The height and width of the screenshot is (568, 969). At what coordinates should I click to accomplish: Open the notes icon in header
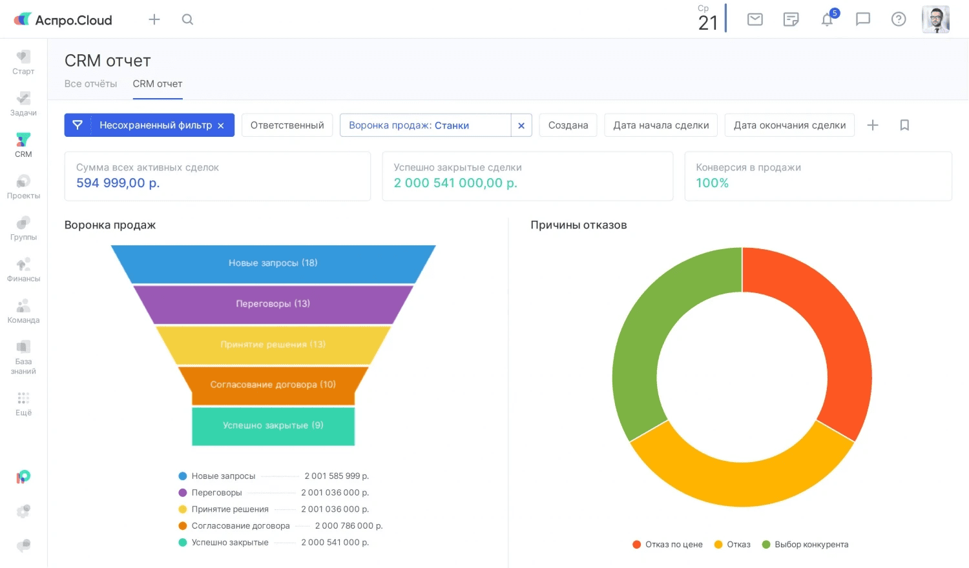click(791, 19)
